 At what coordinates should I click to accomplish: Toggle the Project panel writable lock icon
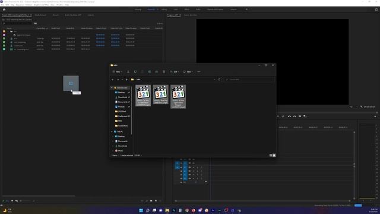[x=3, y=201]
